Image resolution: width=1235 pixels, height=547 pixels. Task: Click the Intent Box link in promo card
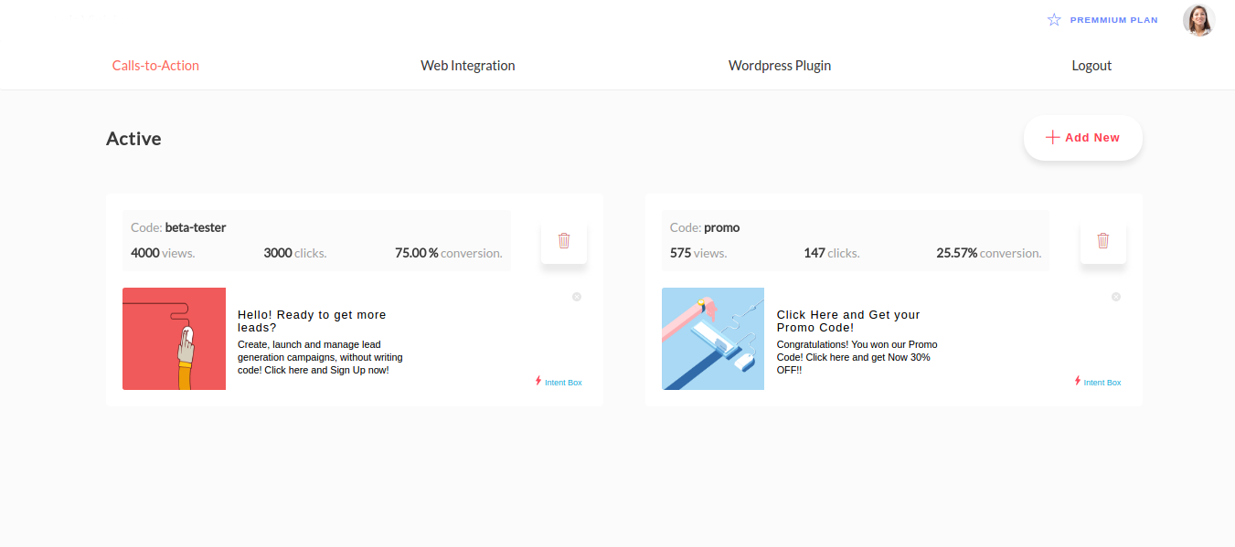(1102, 383)
